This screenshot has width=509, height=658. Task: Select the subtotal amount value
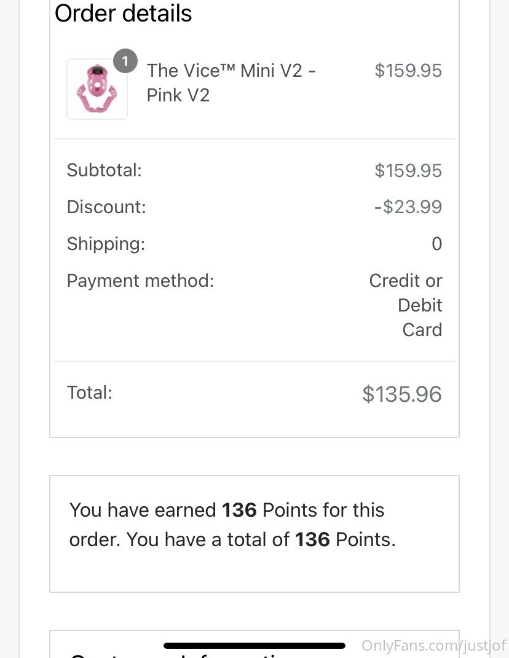pos(408,171)
